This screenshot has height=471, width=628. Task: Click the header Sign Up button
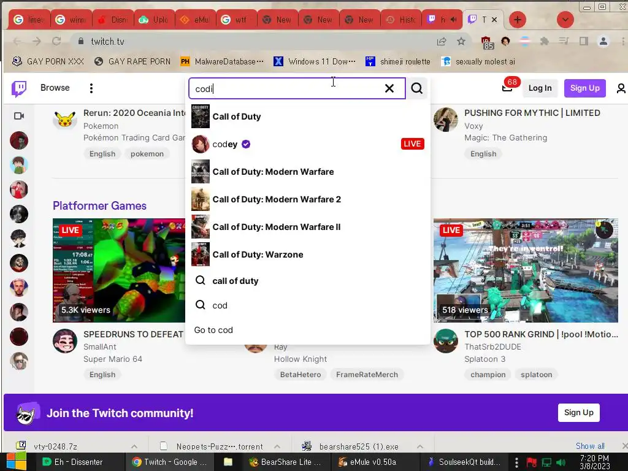pyautogui.click(x=584, y=88)
